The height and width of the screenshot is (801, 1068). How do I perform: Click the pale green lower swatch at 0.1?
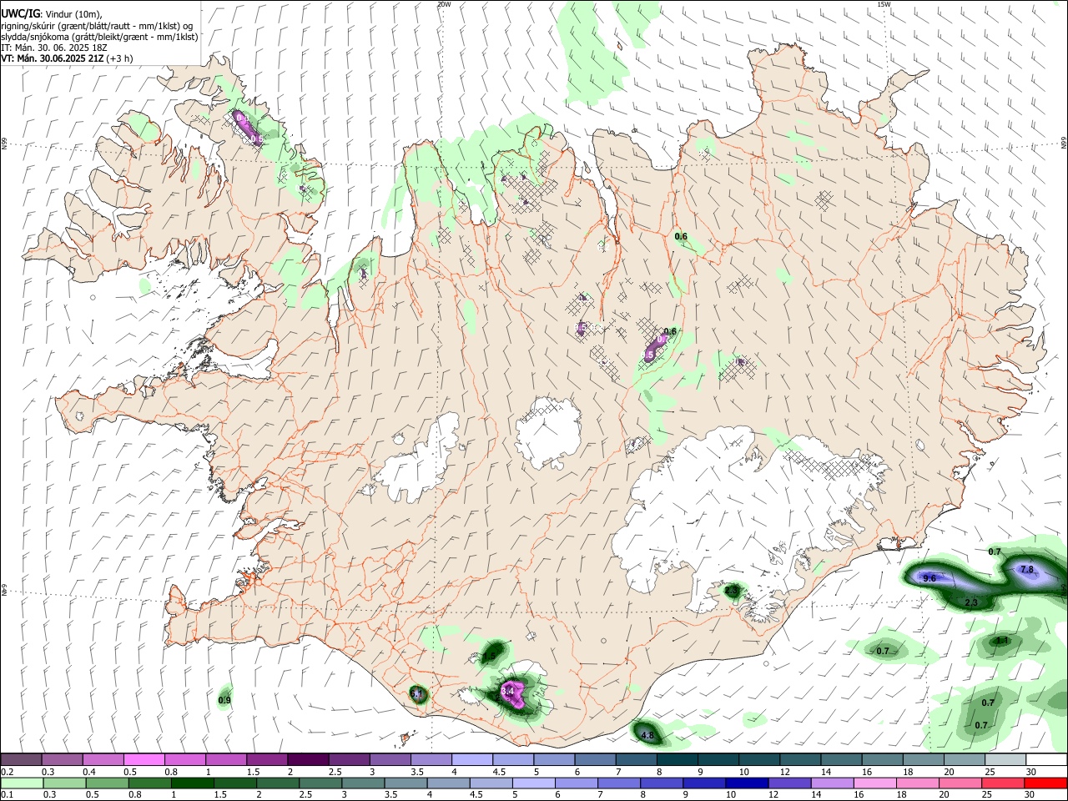23,783
